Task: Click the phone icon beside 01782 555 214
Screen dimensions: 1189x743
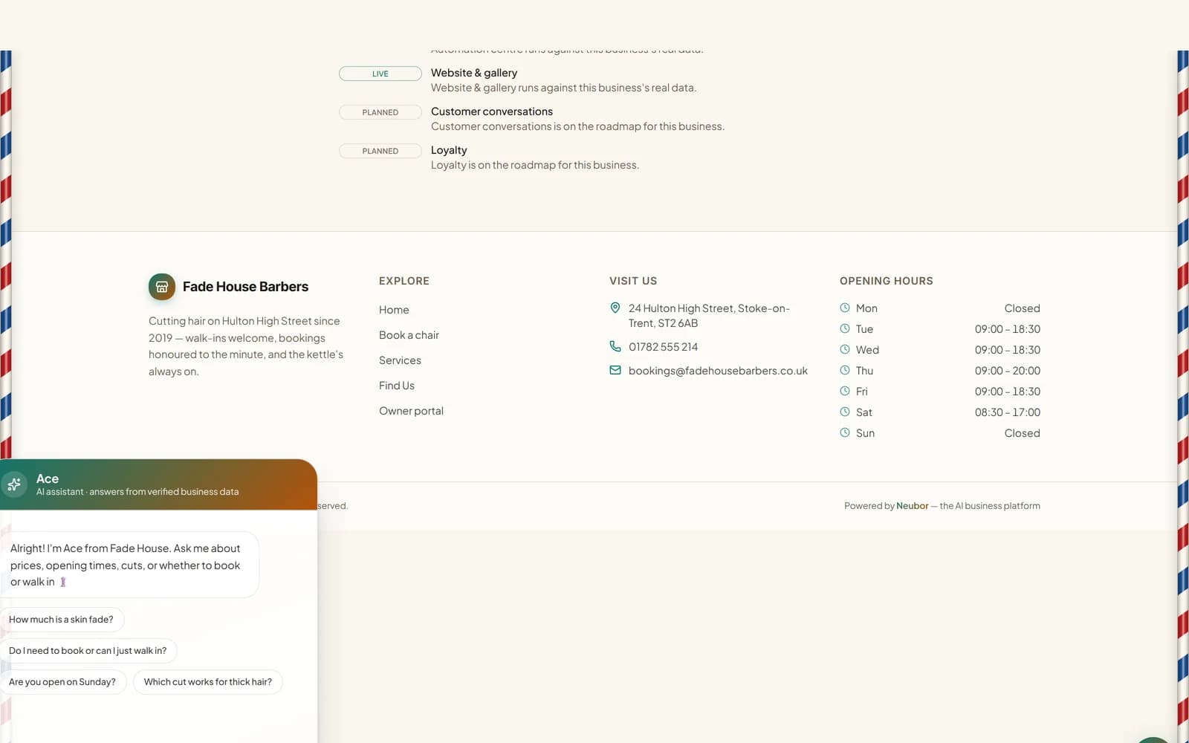Action: [x=615, y=346]
